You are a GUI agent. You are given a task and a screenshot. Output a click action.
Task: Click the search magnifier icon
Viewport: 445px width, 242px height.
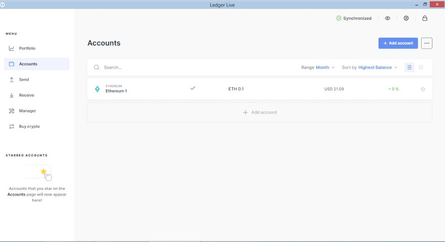[96, 67]
